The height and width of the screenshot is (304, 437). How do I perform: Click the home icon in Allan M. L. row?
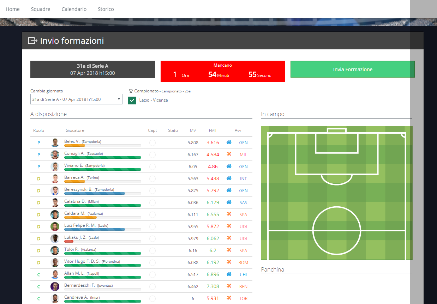pos(229,274)
